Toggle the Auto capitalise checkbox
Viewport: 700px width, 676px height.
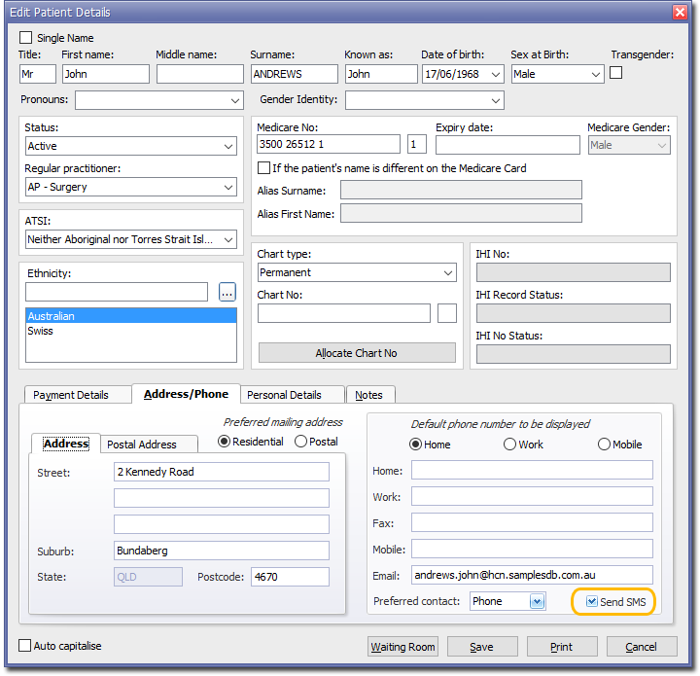pos(25,646)
